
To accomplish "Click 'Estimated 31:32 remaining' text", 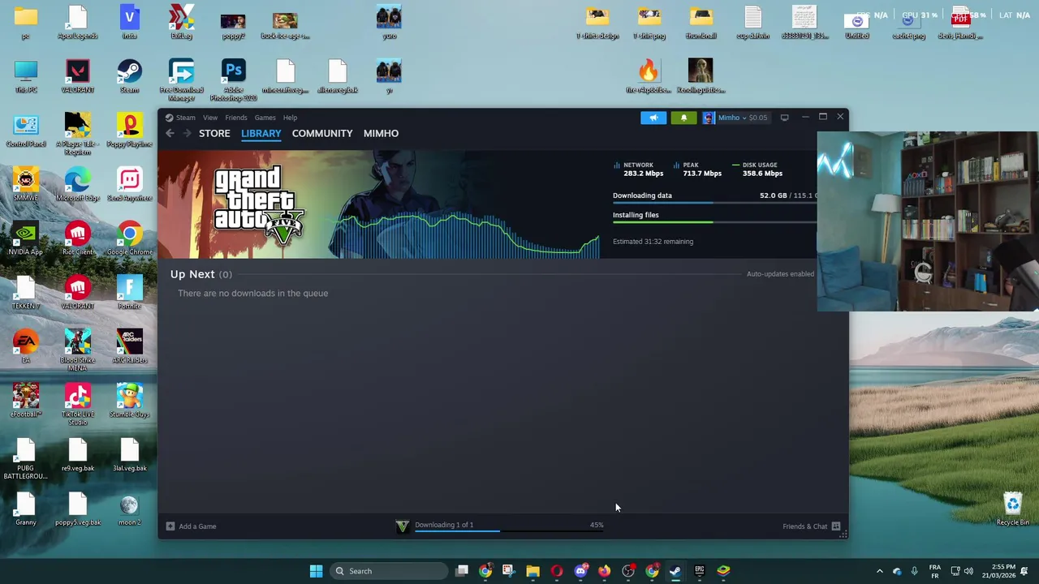I will click(x=653, y=242).
